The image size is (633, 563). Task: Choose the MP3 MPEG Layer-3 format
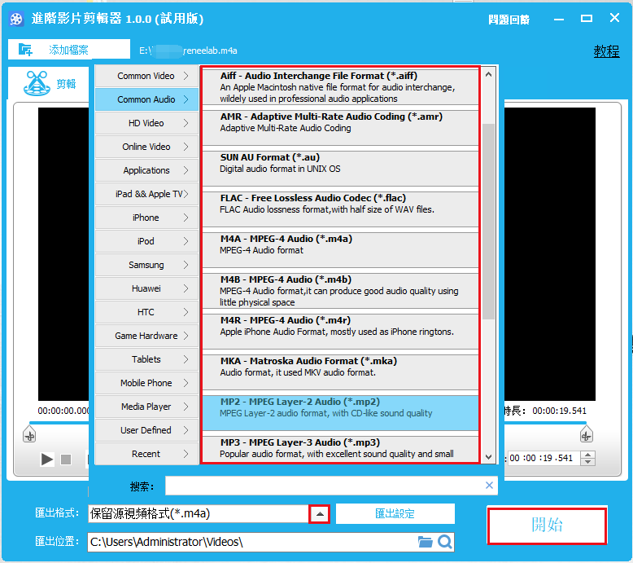click(x=340, y=450)
